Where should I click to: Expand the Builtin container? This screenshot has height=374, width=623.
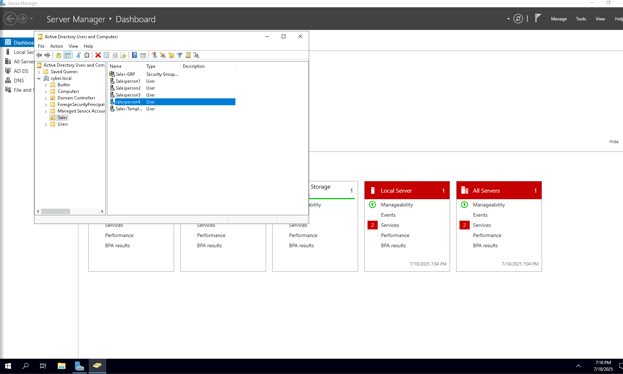(46, 85)
